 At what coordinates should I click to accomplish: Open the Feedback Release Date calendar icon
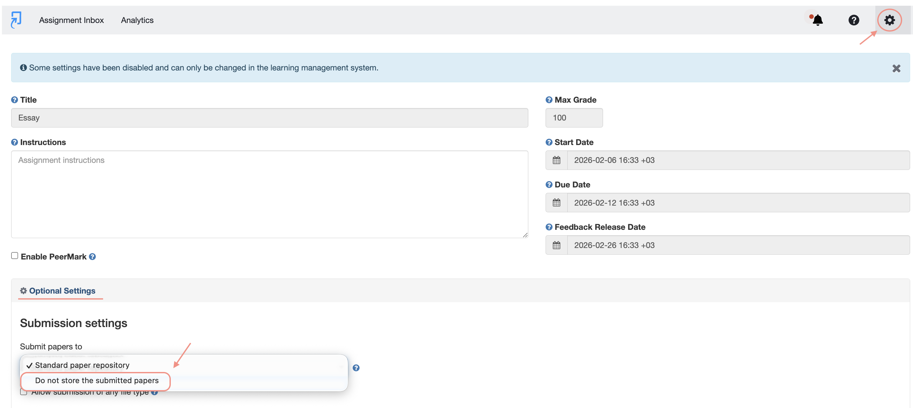(x=556, y=245)
